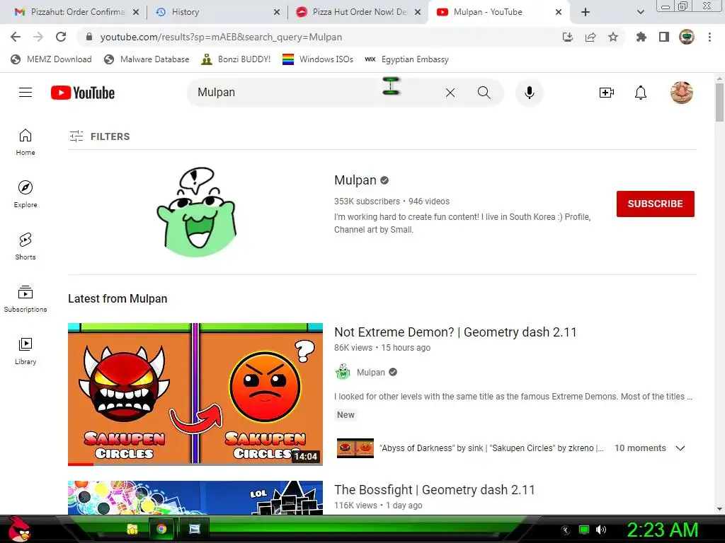The height and width of the screenshot is (543, 725).
Task: Switch to the Pizza Hut Order Now tab
Action: (359, 12)
